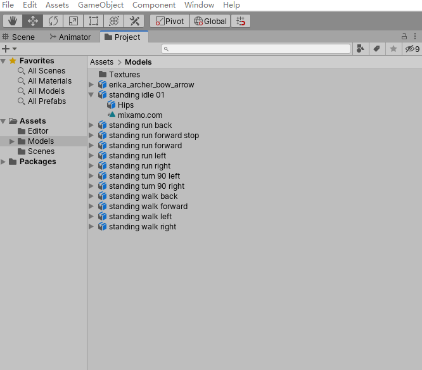Expand erika_archer_bow_arrow model

pos(91,85)
